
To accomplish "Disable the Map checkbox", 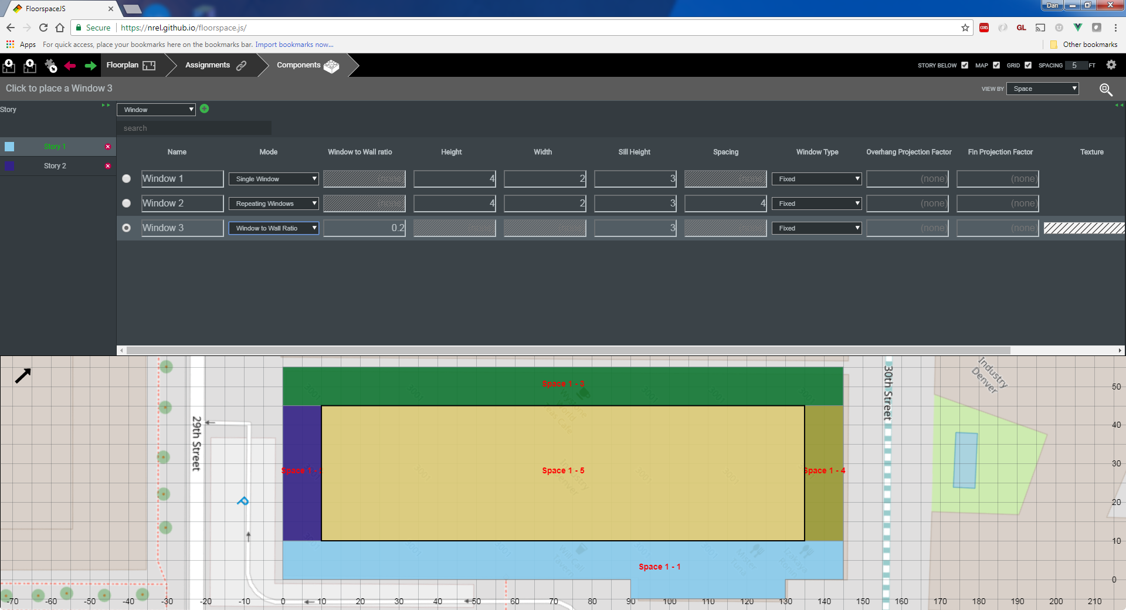I will 996,65.
